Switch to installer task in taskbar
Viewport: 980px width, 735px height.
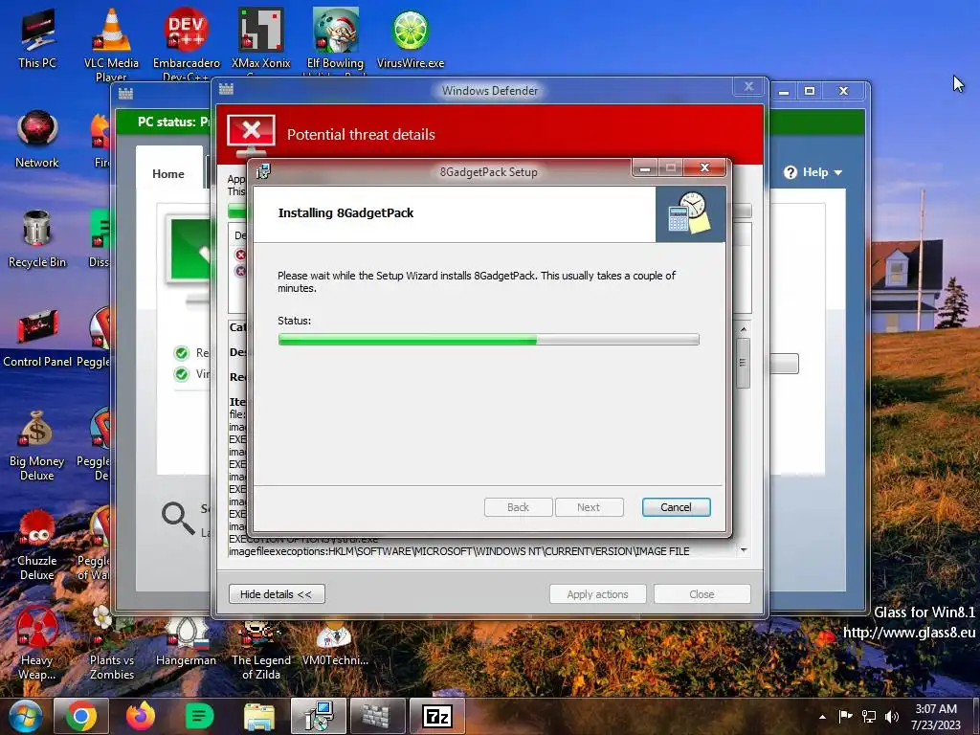[x=319, y=716]
